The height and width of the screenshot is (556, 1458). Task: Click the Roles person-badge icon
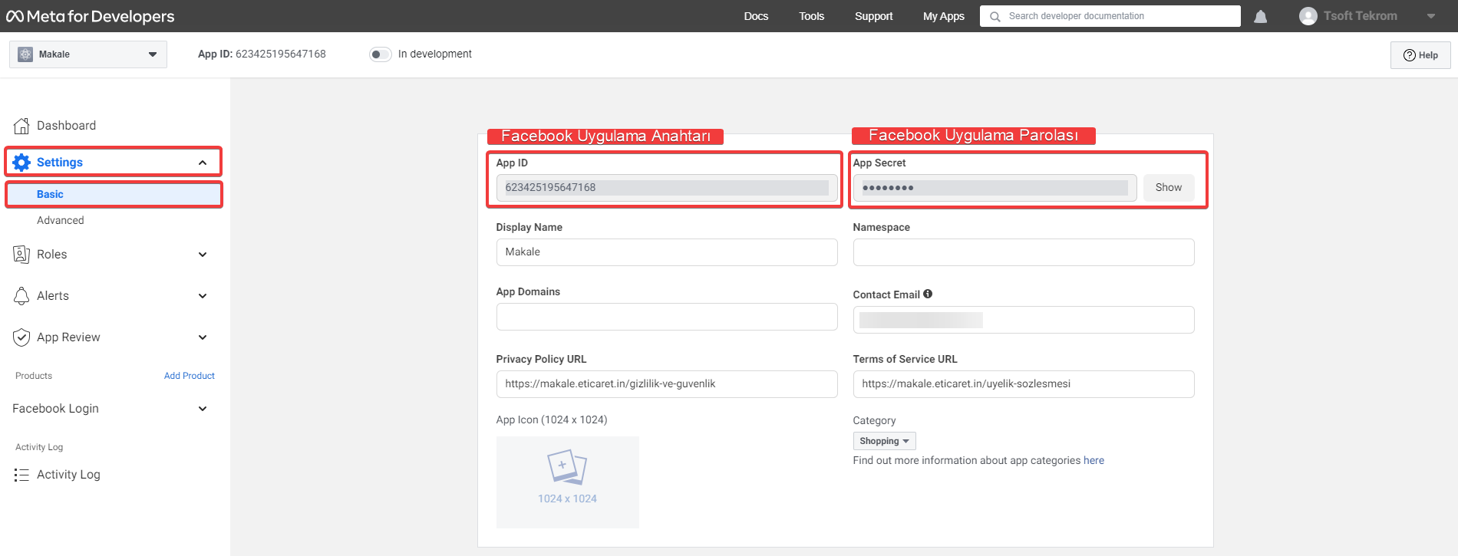(21, 255)
